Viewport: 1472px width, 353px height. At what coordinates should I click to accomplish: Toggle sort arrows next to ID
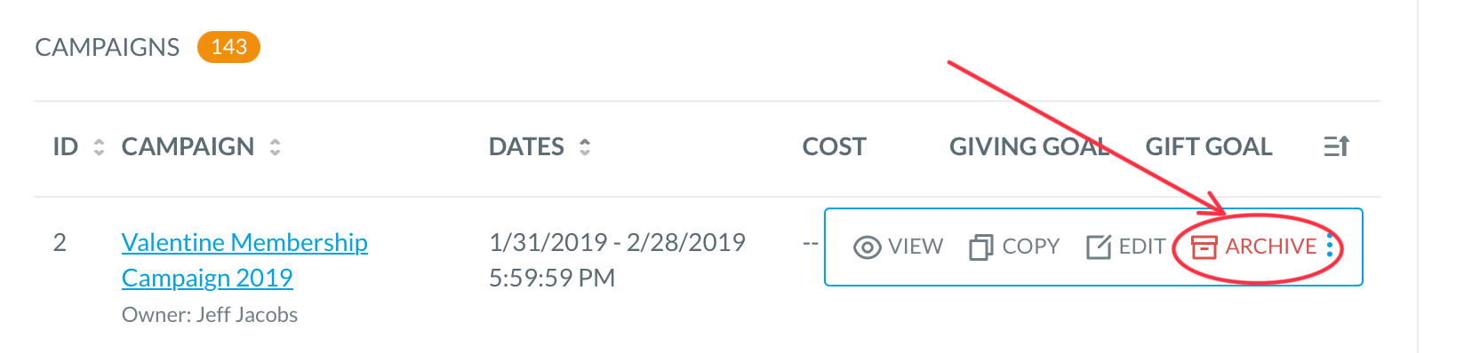click(x=99, y=147)
